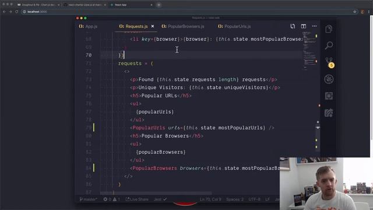The image size is (373, 210).
Task: Click Ln 70, Col 9 in status bar
Action: click(210, 199)
